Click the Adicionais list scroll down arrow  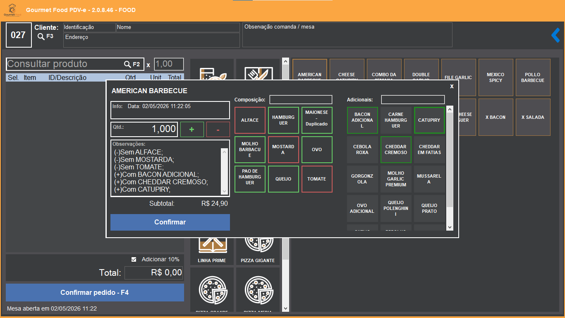point(450,227)
